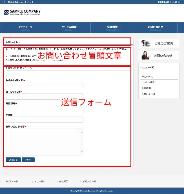Open トップページ in the sidebar menu list
This screenshot has width=184, height=194.
pyautogui.click(x=147, y=77)
